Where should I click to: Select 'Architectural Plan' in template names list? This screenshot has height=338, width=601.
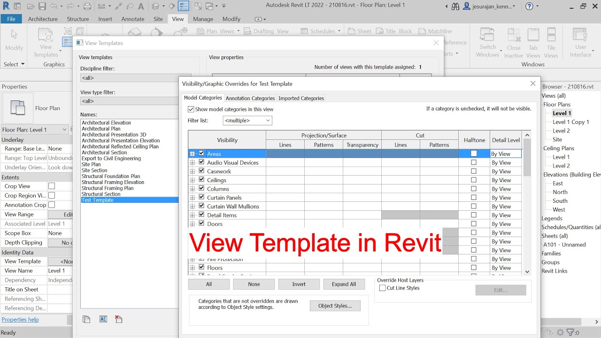[x=101, y=129]
